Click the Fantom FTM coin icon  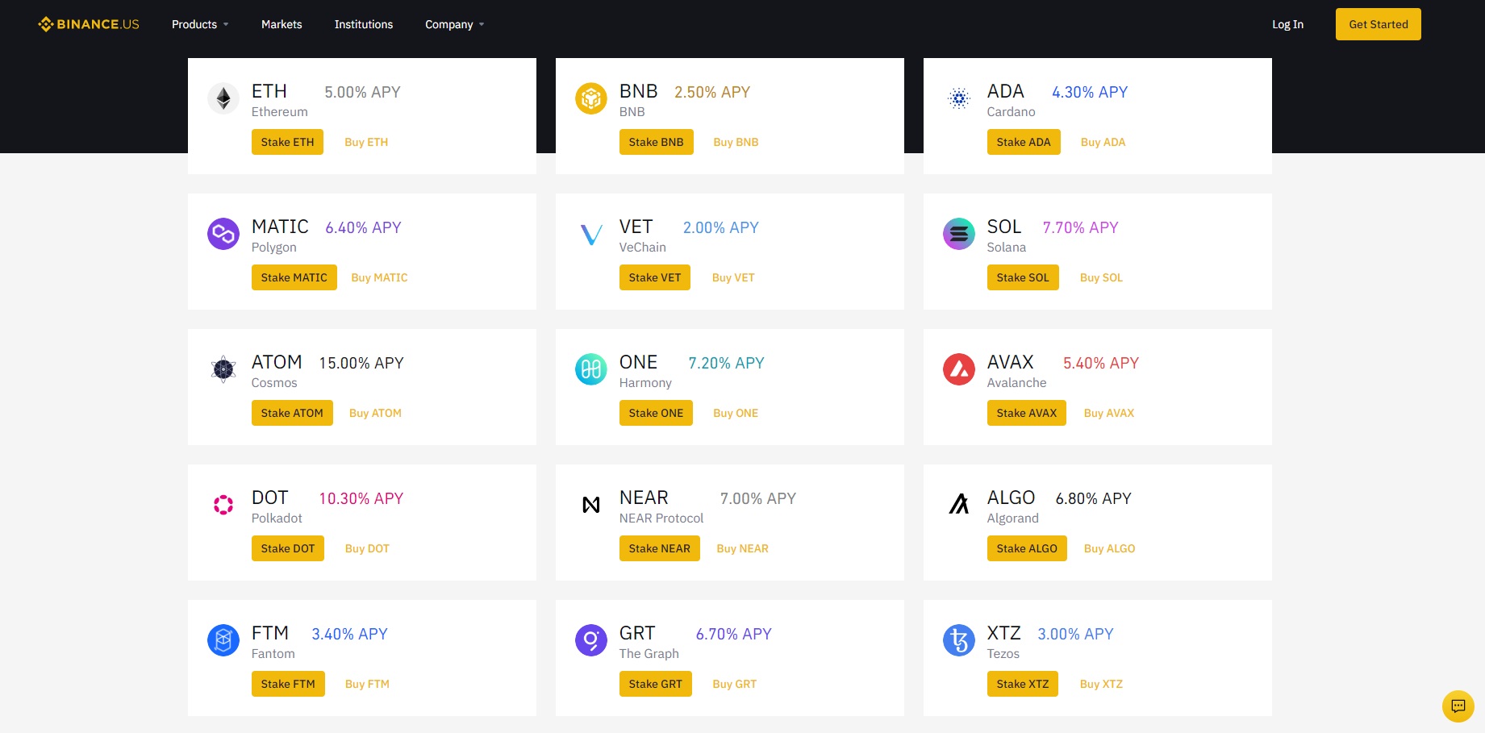click(223, 640)
